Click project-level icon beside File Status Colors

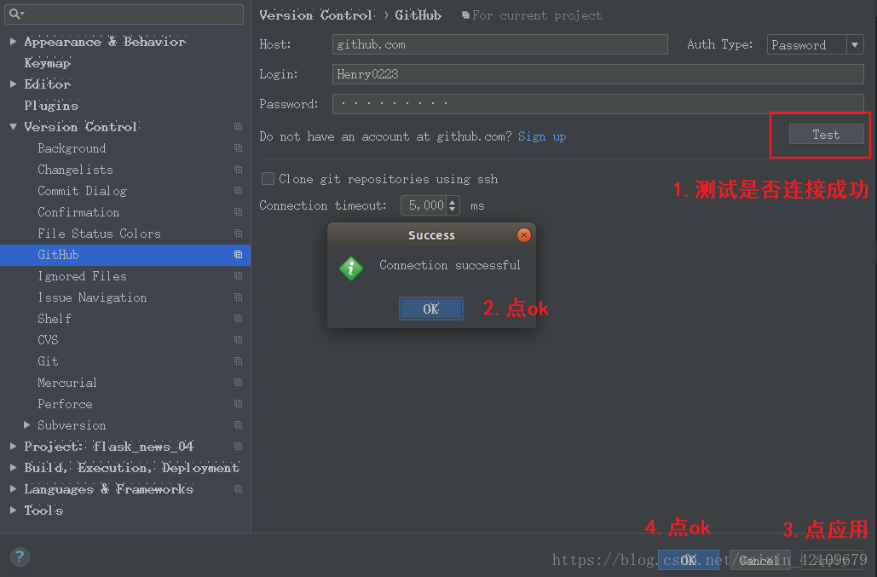click(x=239, y=234)
